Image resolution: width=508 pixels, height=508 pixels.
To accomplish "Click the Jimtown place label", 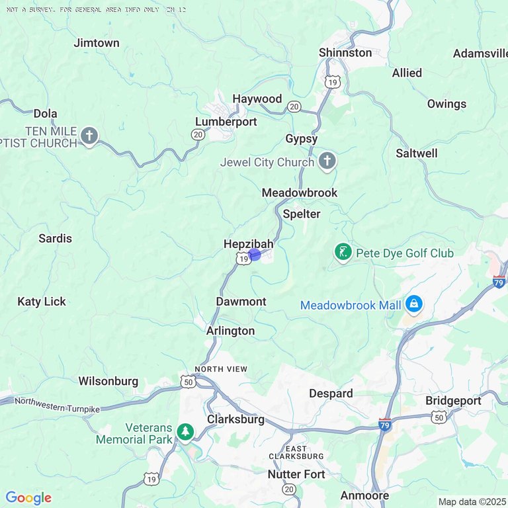I will 97,43.
